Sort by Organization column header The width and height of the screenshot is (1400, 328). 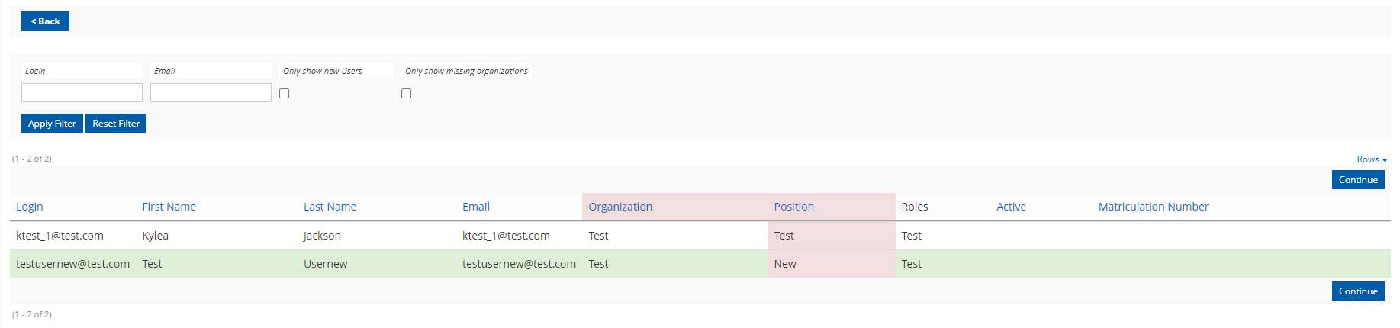[x=620, y=207]
